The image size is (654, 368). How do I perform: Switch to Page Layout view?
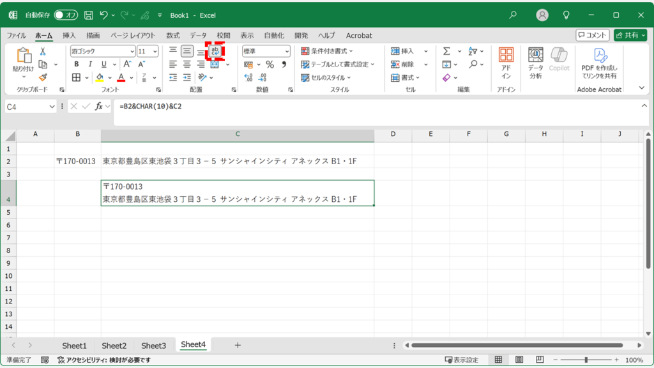point(519,360)
